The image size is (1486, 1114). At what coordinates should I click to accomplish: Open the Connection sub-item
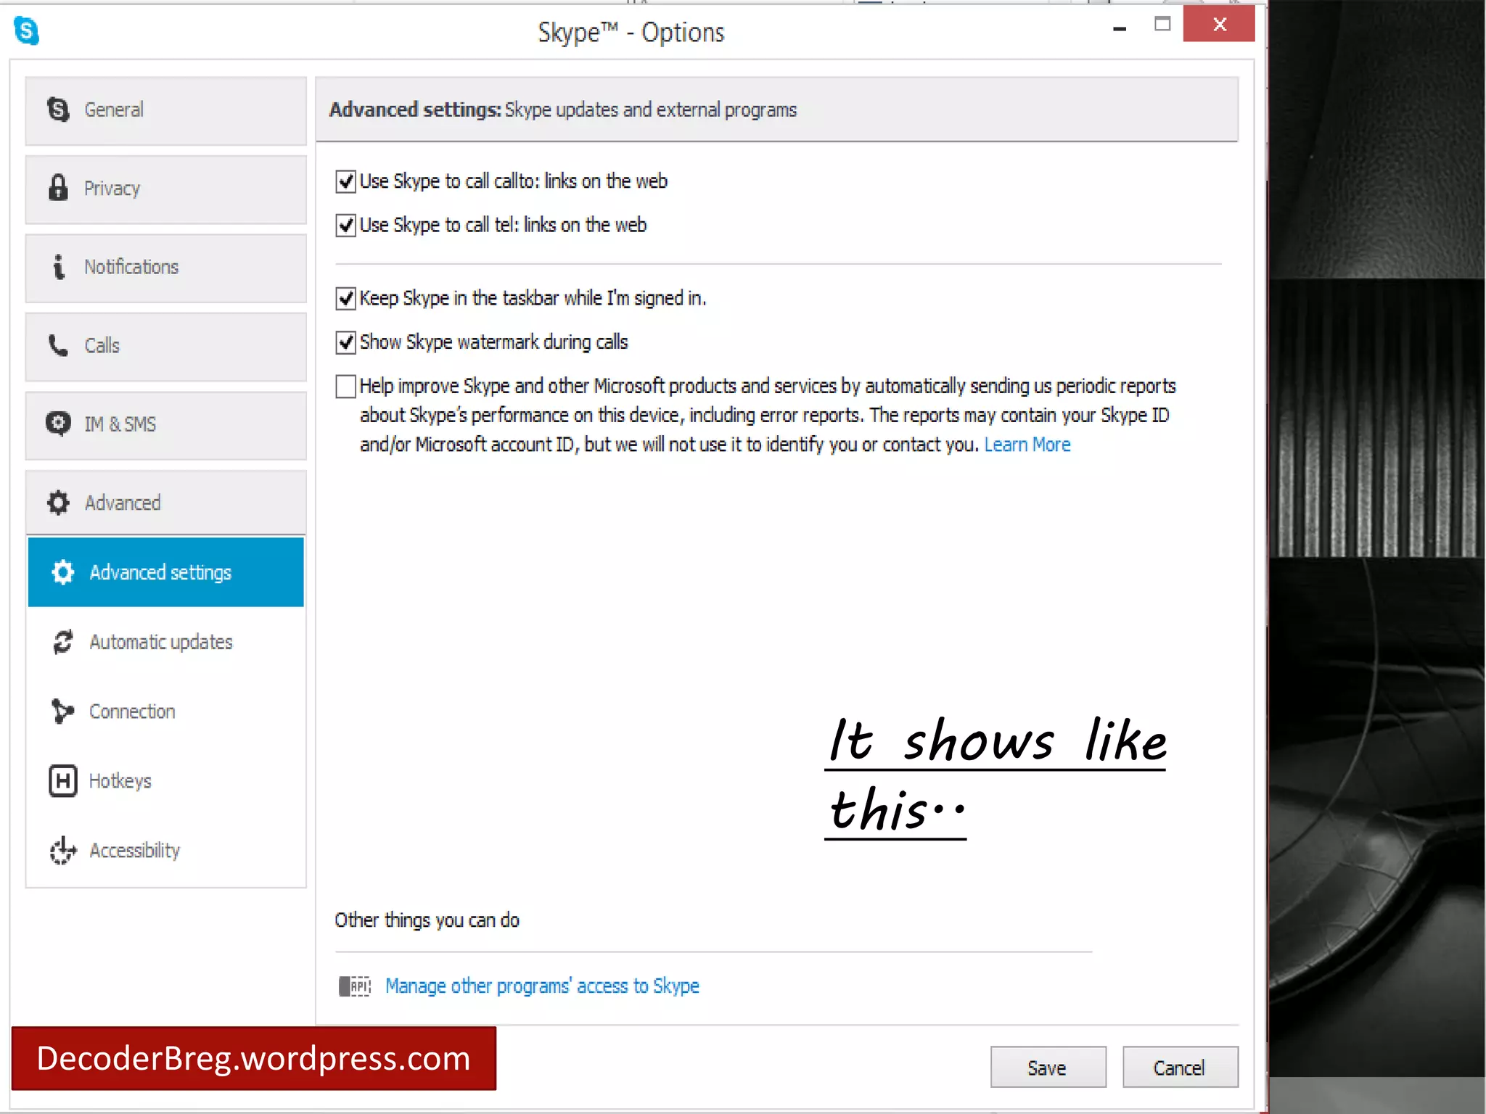[x=166, y=711]
